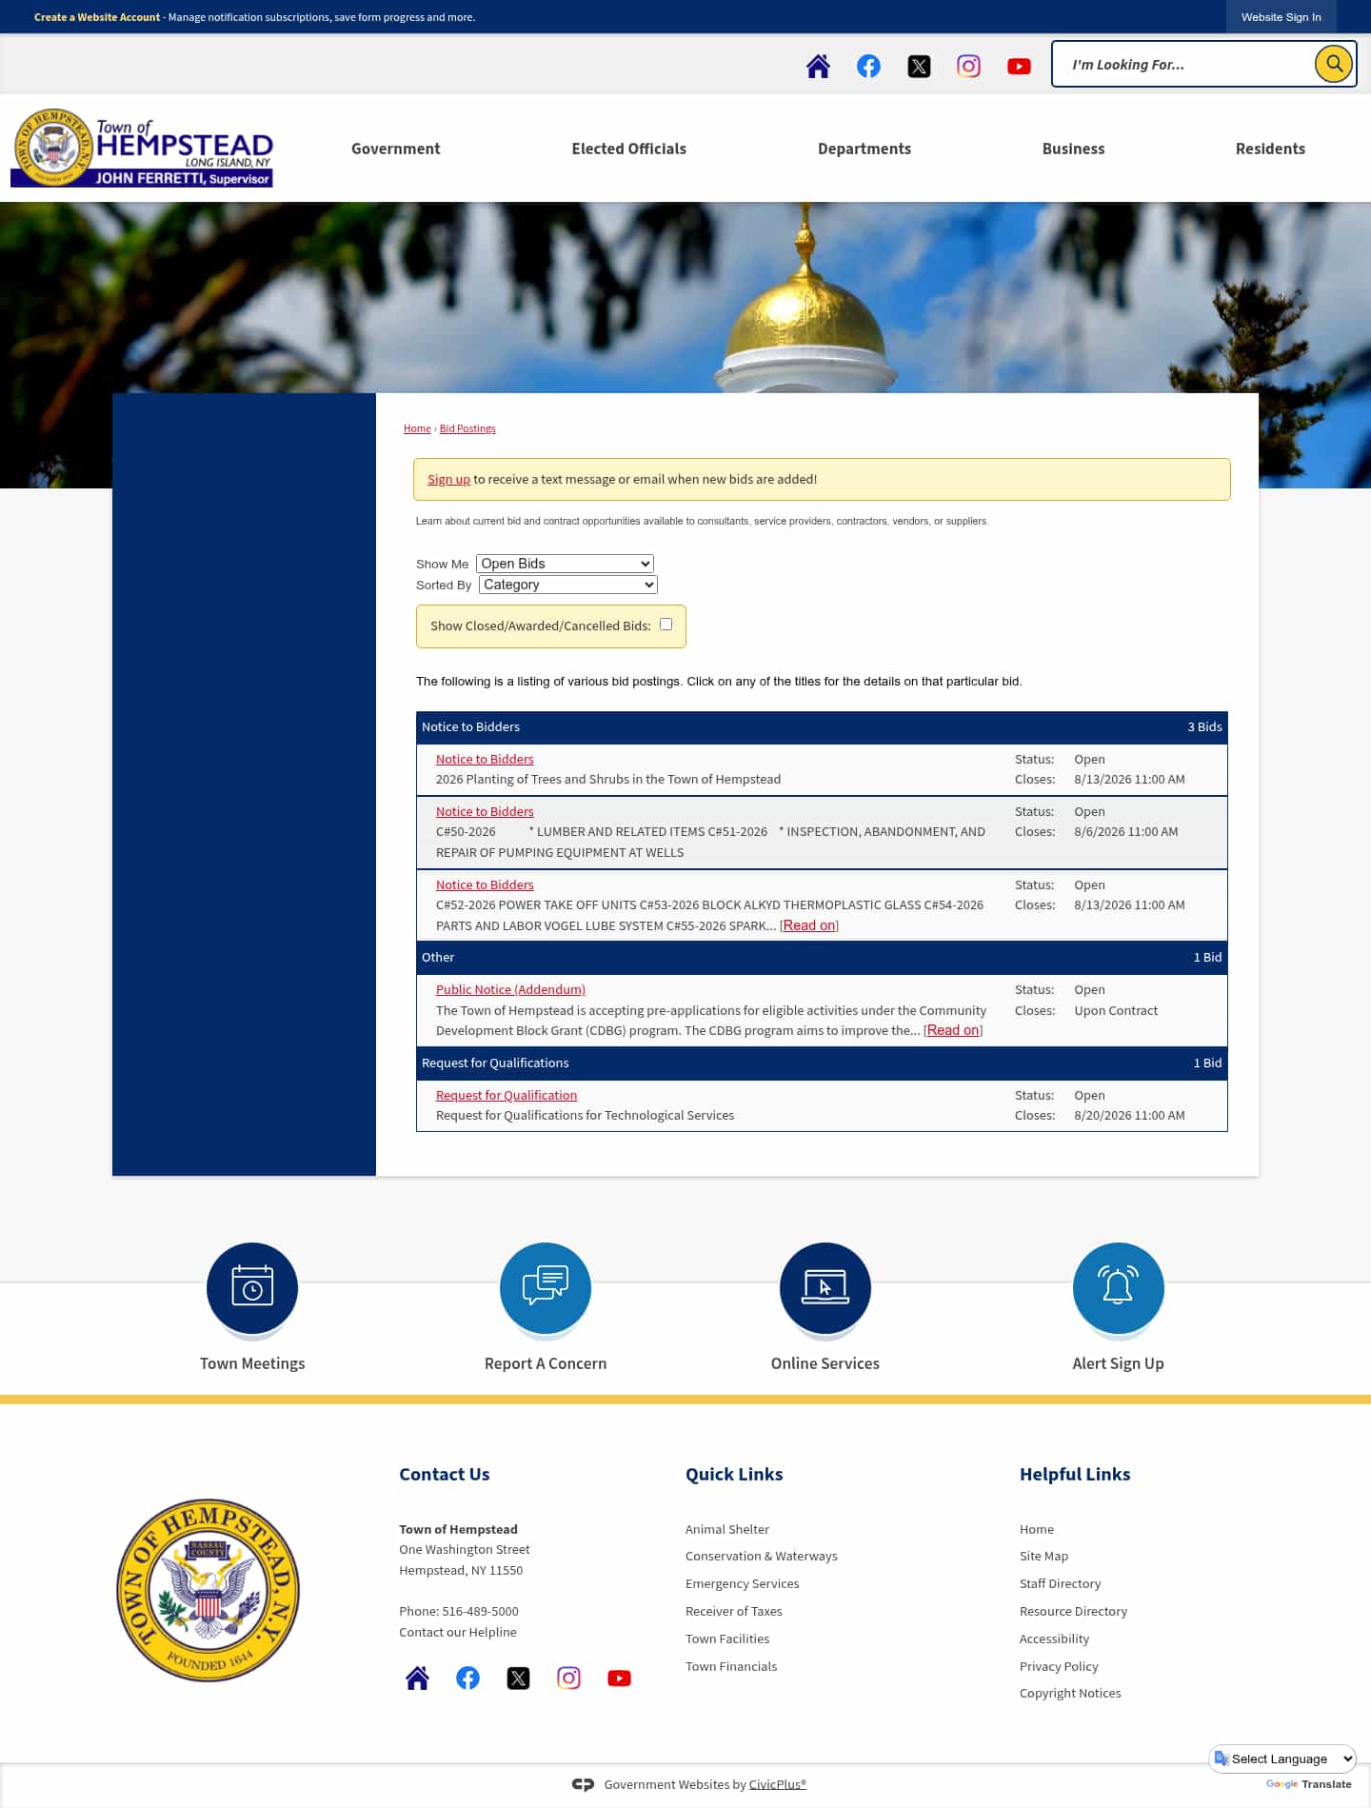The height and width of the screenshot is (1808, 1371).
Task: Open Receiver of Taxes quick link
Action: pyautogui.click(x=734, y=1611)
